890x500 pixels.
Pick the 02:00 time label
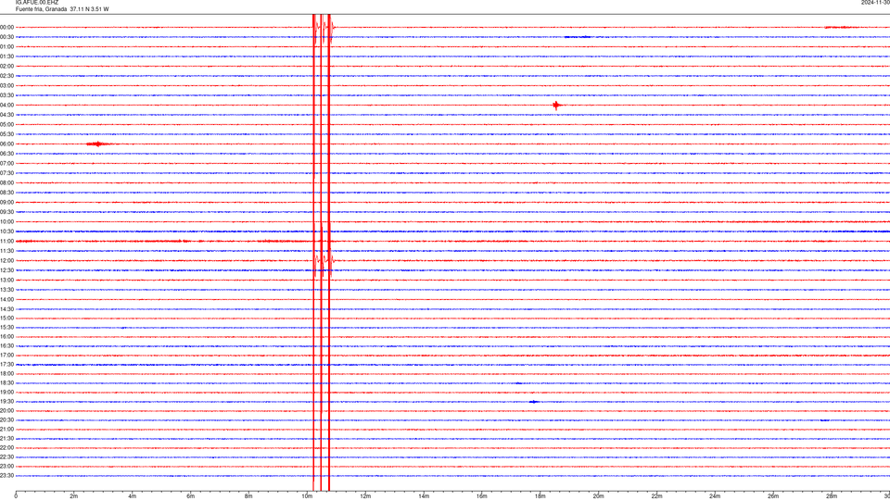[x=6, y=67]
